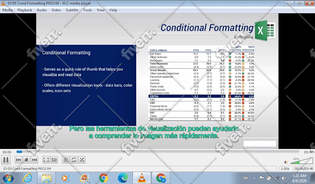Open the network tray icon
The width and height of the screenshot is (315, 184).
(x=277, y=178)
